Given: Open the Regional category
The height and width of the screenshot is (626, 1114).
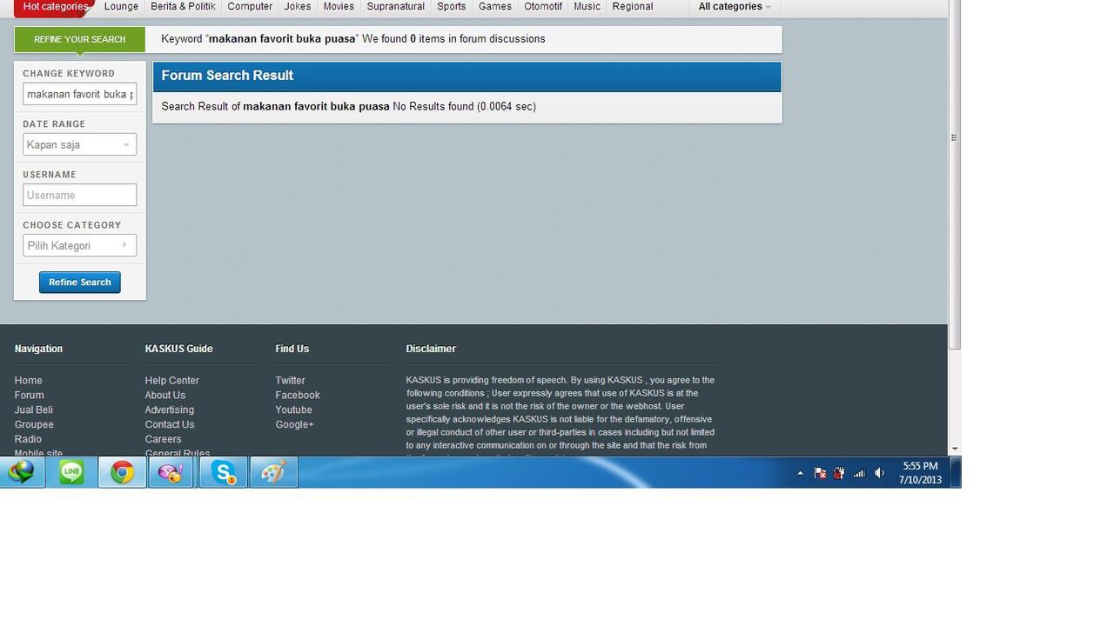Looking at the screenshot, I should click(633, 6).
